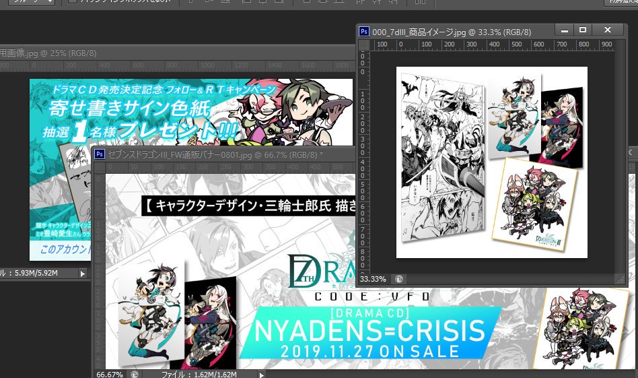This screenshot has height=378, width=638.
Task: Maximize the 000_7dIII_商品イメージ.jpg window
Action: (x=583, y=30)
